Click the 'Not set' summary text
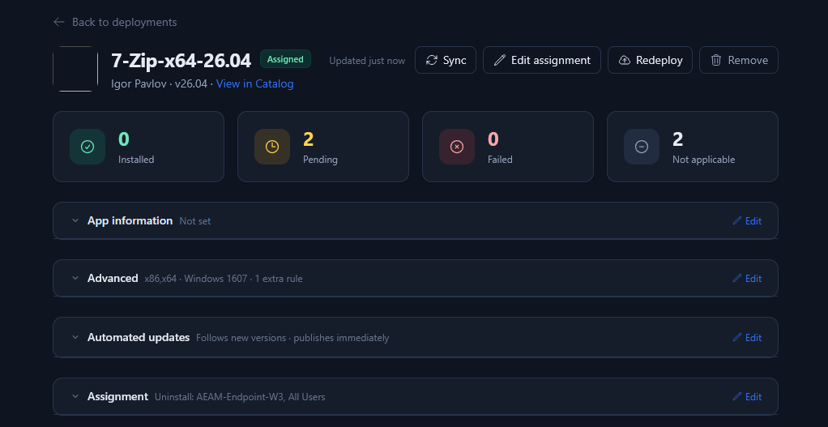The width and height of the screenshot is (828, 427). [x=195, y=221]
